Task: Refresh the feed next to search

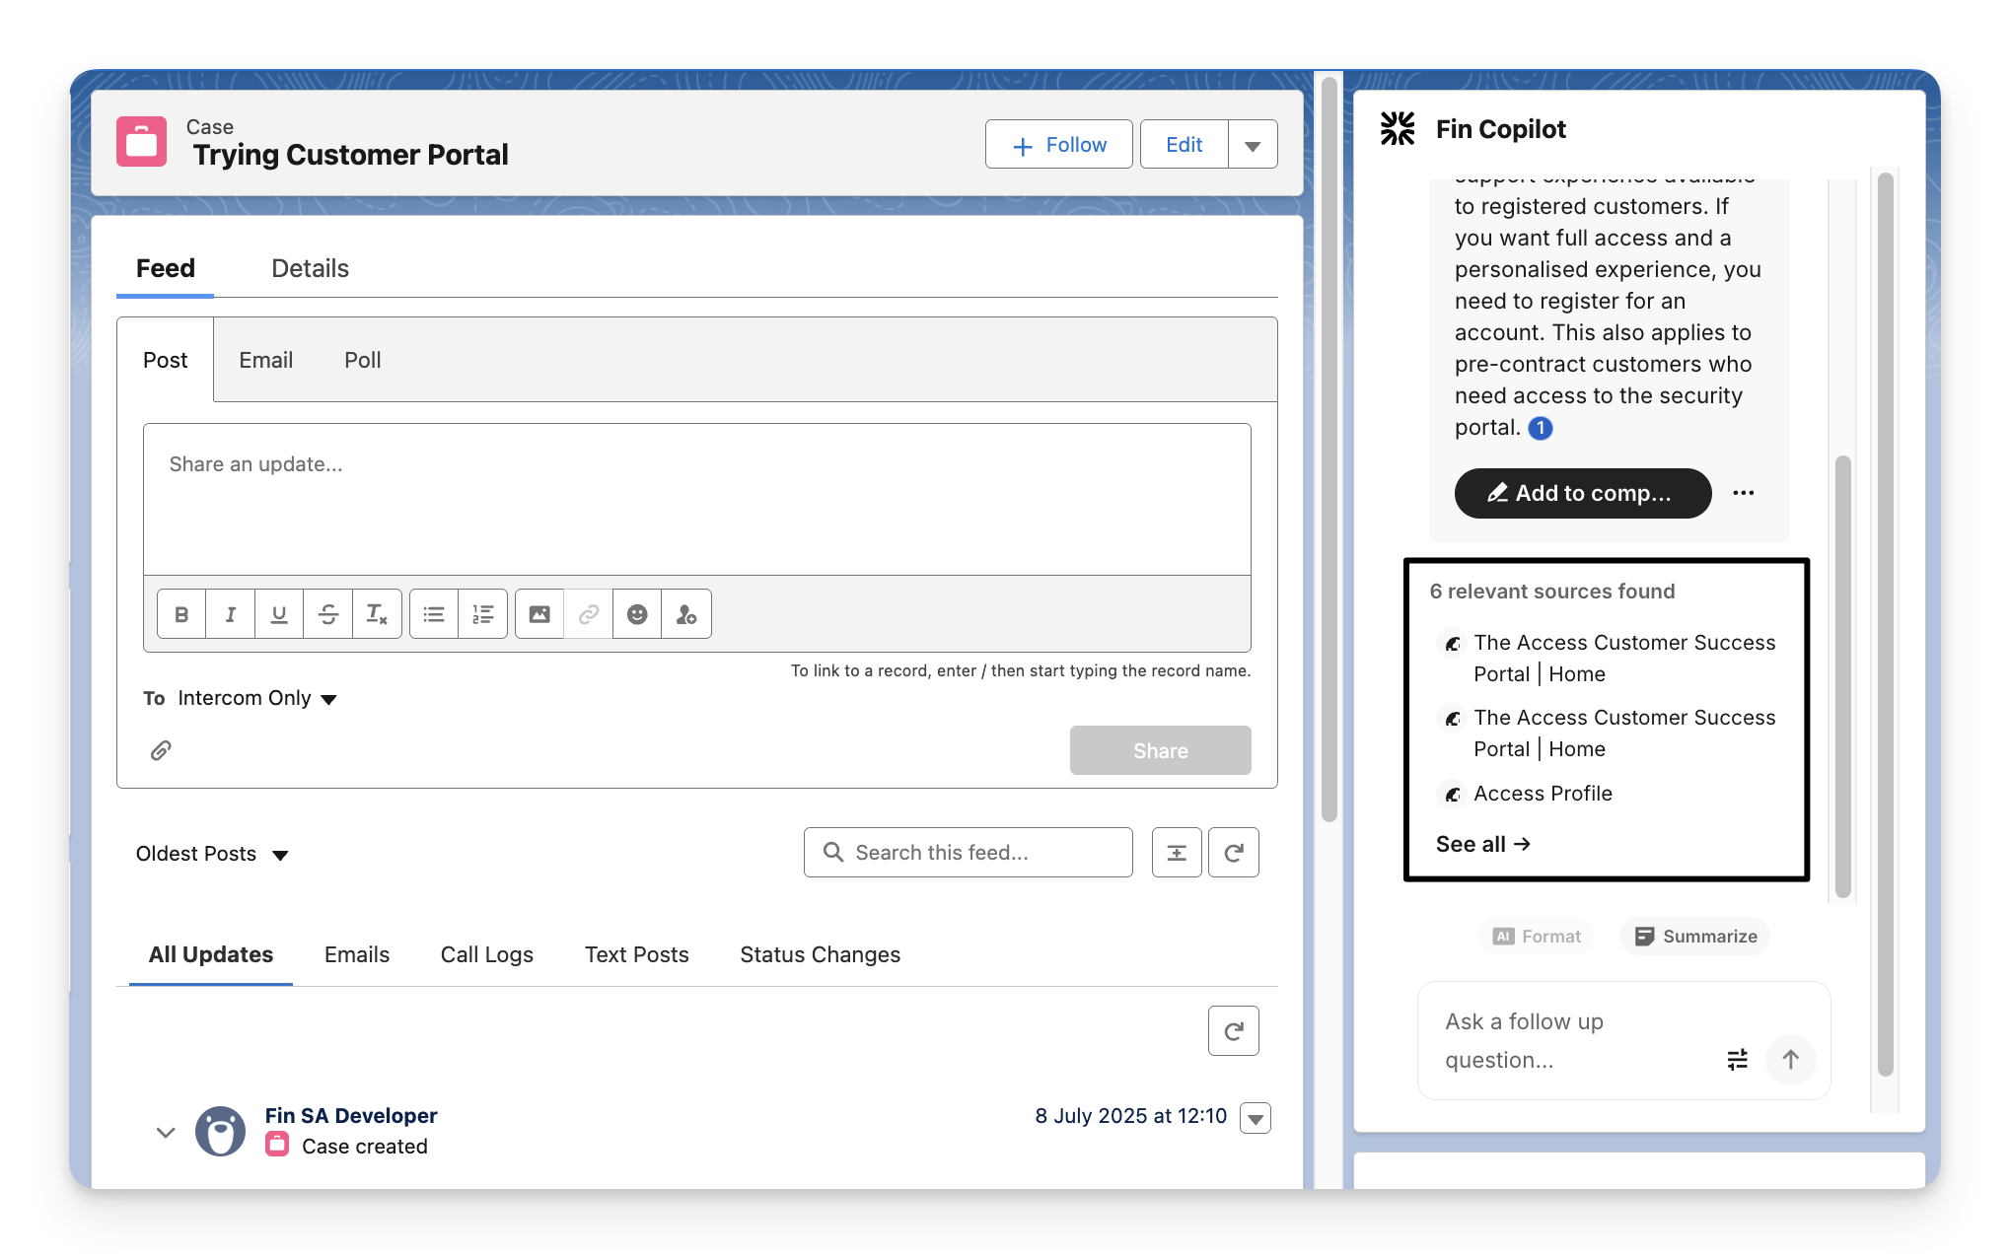Action: click(1233, 853)
